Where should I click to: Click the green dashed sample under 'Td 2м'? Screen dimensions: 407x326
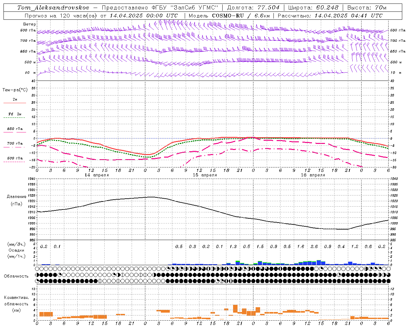click(x=14, y=118)
